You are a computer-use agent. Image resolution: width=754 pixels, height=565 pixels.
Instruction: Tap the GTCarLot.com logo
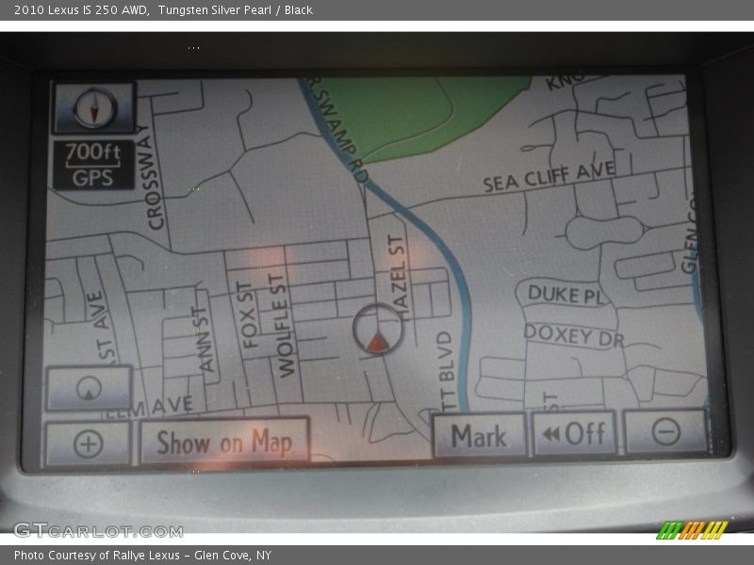pos(98,531)
